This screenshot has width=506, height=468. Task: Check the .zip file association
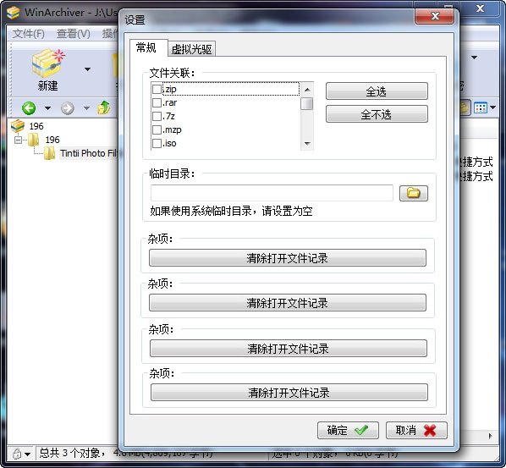pyautogui.click(x=157, y=89)
